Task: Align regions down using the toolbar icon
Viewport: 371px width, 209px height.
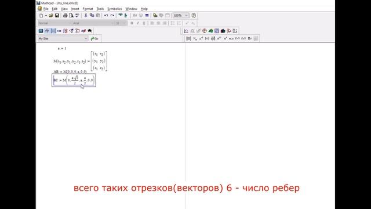Action: click(126, 16)
